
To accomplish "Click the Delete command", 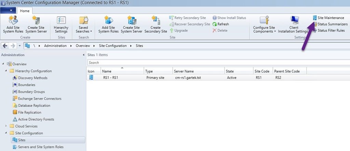I will coord(220,30).
